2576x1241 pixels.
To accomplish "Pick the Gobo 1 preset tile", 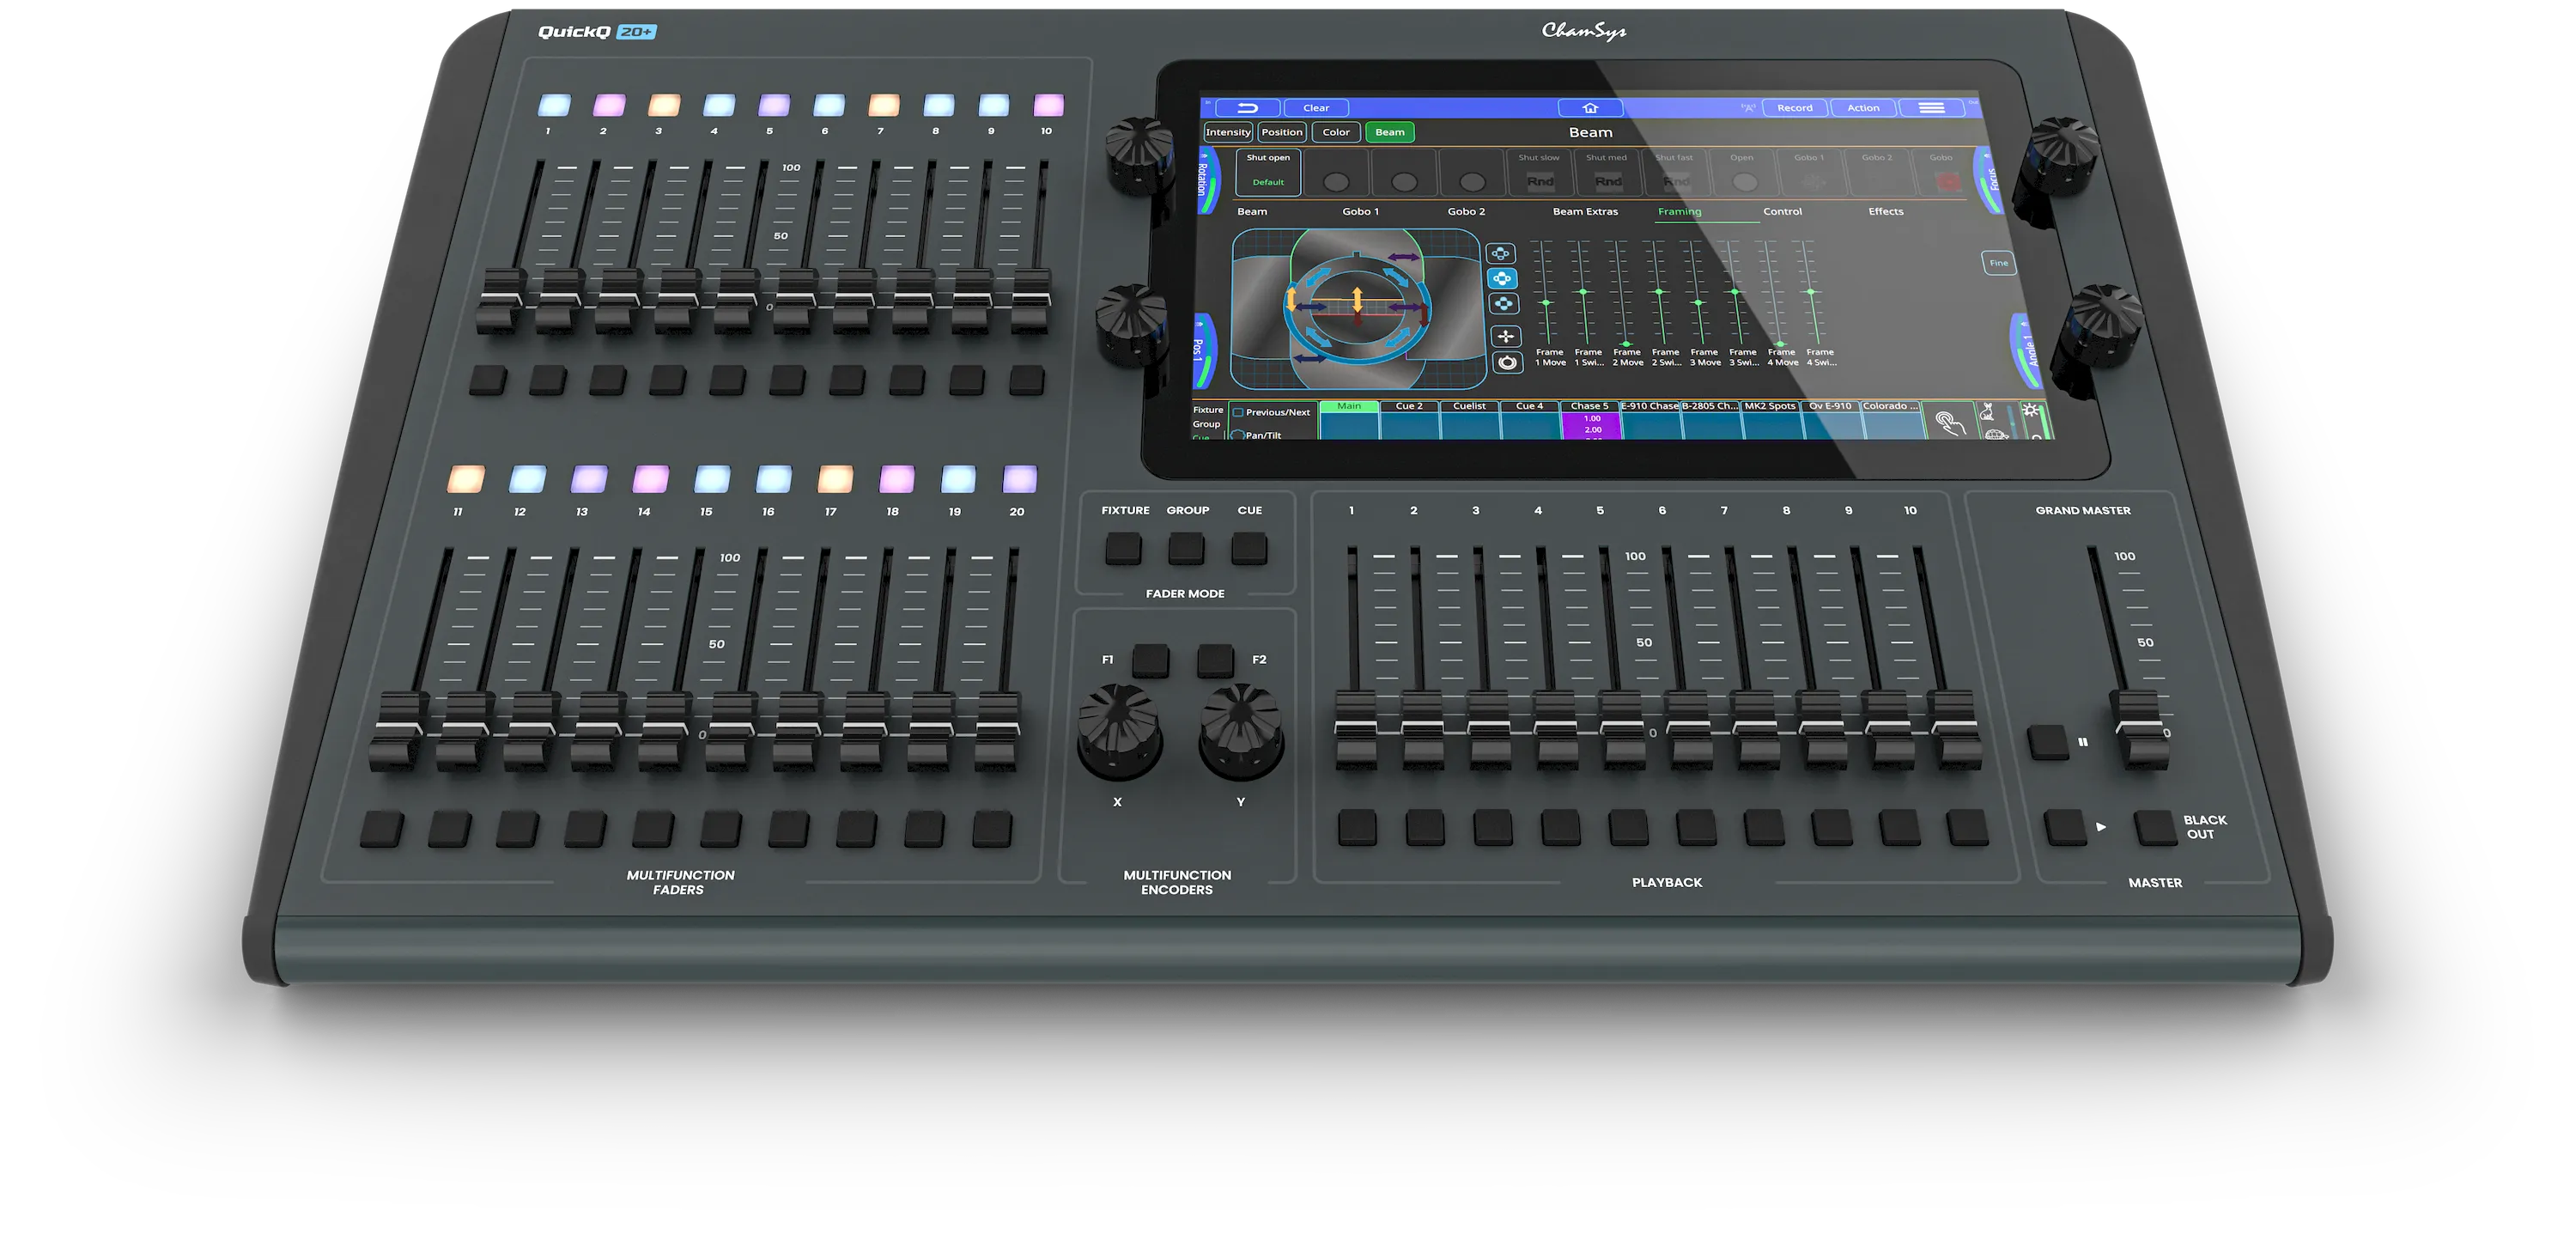I will (1811, 172).
